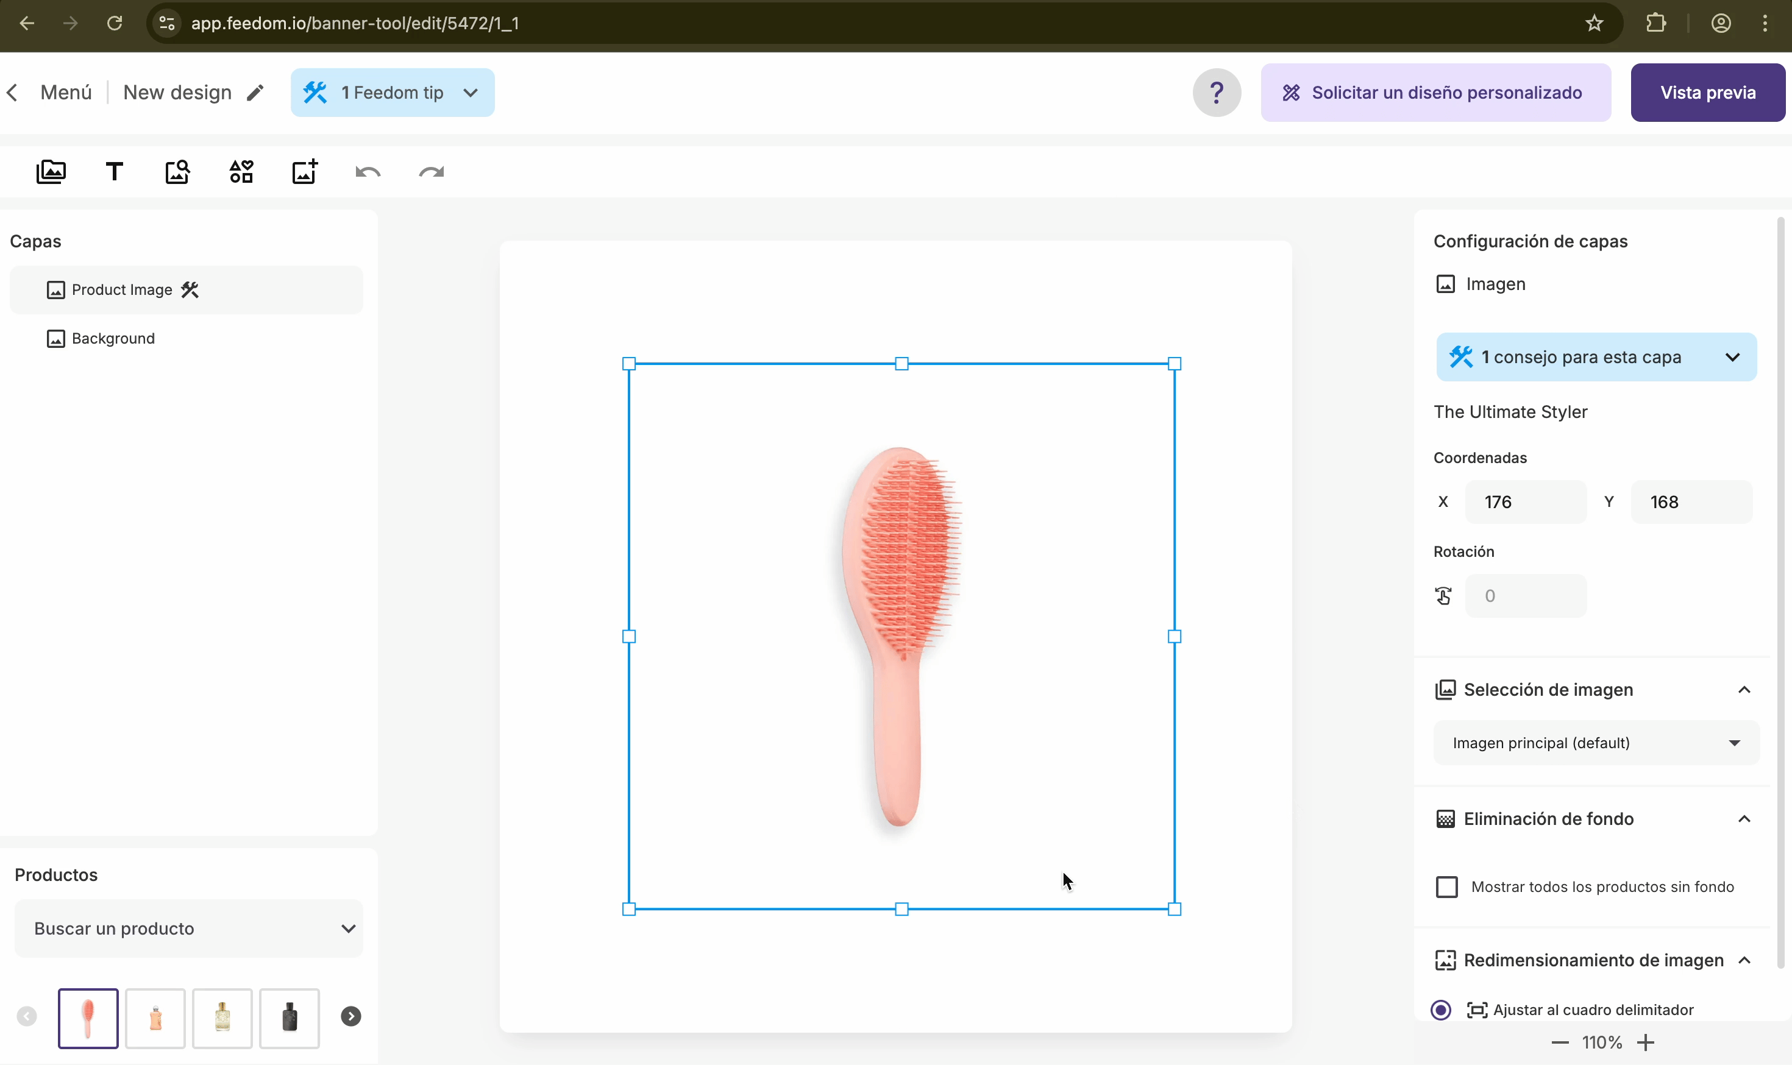The height and width of the screenshot is (1065, 1792).
Task: Click pencil icon to rename design
Action: pos(255,93)
